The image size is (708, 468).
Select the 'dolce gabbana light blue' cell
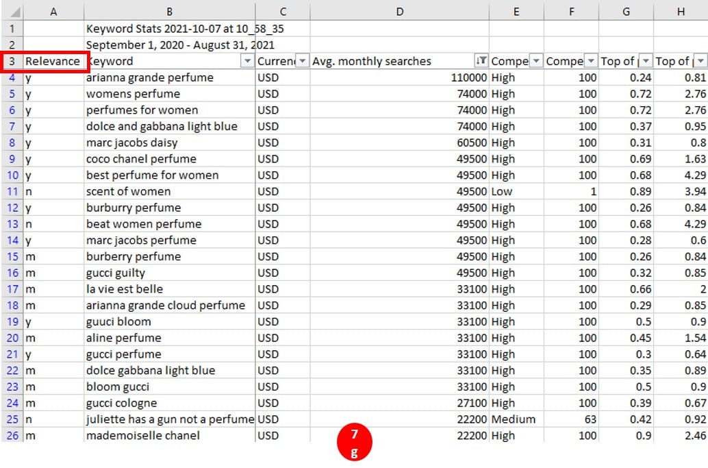point(169,371)
